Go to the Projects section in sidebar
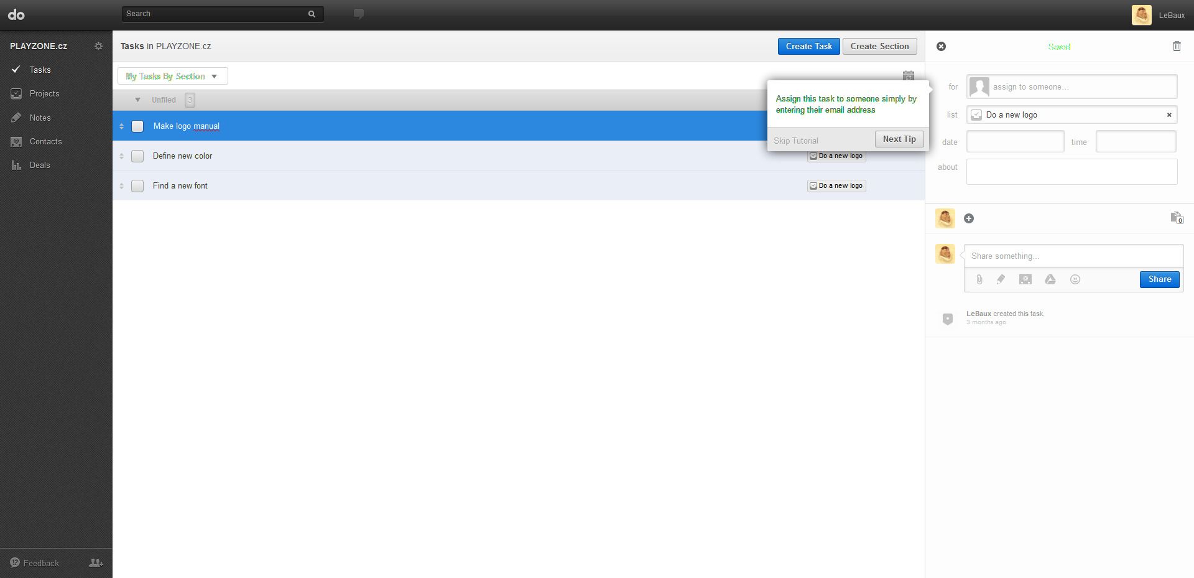Viewport: 1194px width, 578px height. [x=44, y=93]
